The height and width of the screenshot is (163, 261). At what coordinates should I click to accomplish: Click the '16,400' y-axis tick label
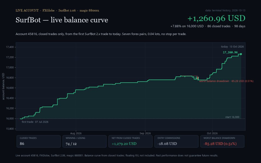10,98
